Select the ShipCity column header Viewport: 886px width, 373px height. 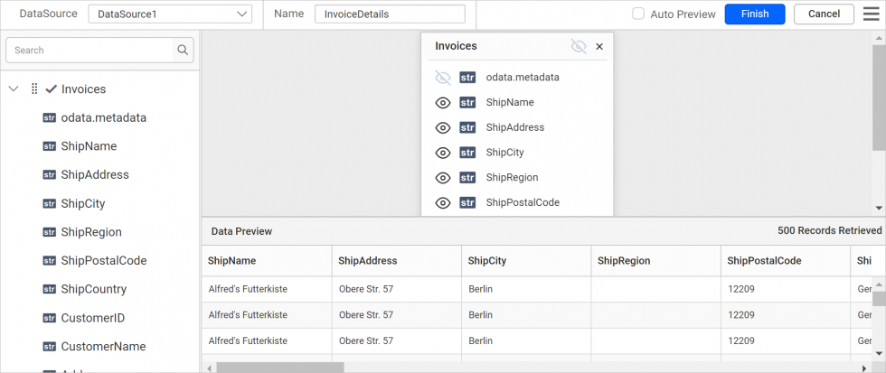tap(526, 261)
